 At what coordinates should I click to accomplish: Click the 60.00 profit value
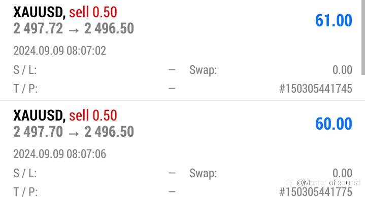[334, 124]
